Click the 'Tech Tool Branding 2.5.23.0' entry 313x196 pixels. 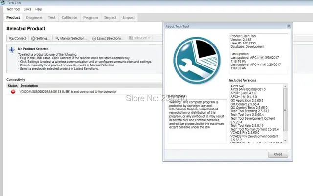[x=250, y=111]
